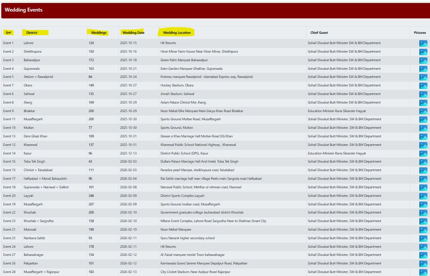Open pictures icon for Event 1 Lahore

tap(423, 43)
